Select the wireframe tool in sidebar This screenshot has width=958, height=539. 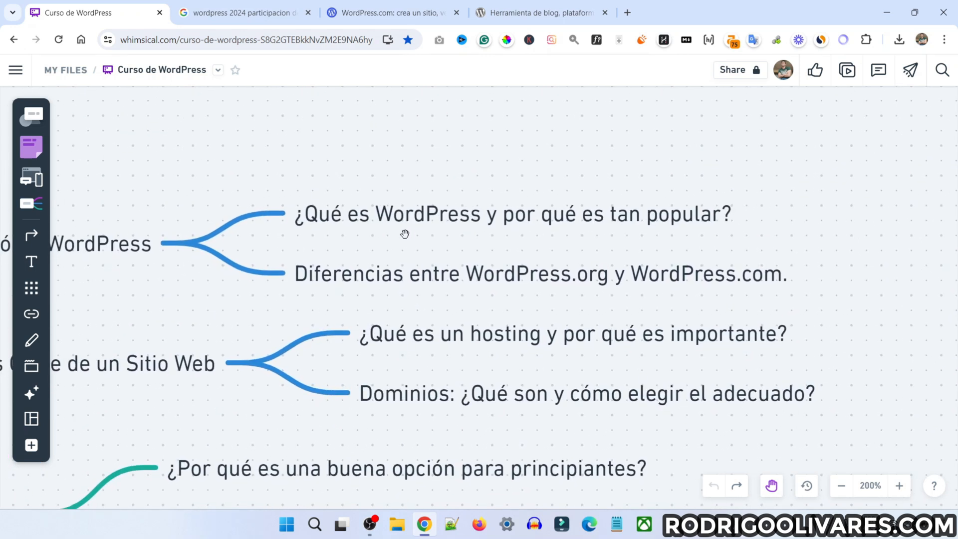coord(31,177)
